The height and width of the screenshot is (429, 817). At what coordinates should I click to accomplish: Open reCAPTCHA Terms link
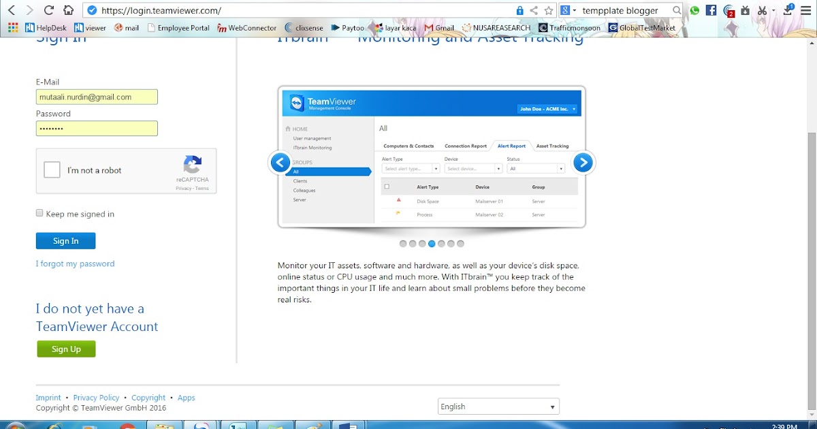pos(202,188)
